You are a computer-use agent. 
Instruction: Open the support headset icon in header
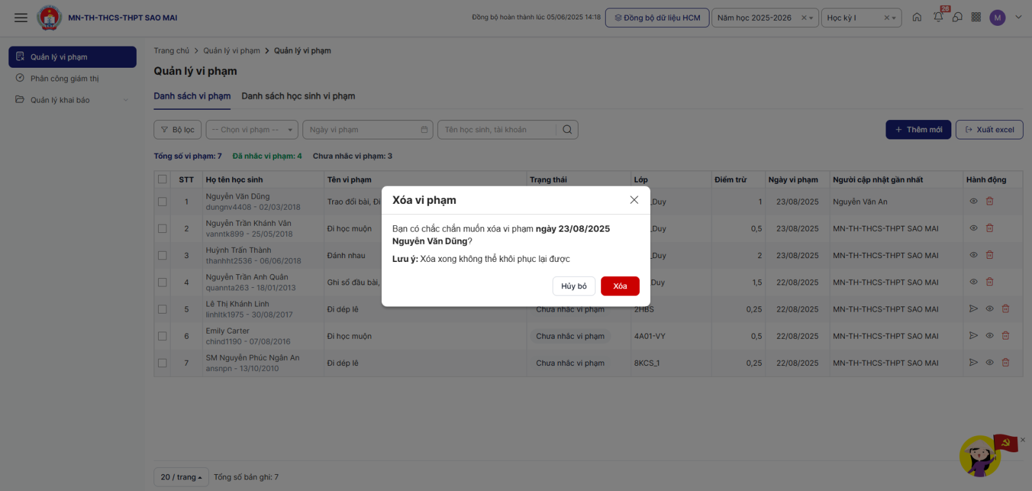[957, 17]
